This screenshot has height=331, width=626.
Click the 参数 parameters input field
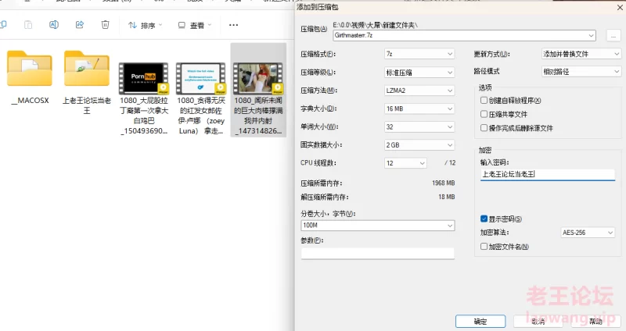pos(378,254)
